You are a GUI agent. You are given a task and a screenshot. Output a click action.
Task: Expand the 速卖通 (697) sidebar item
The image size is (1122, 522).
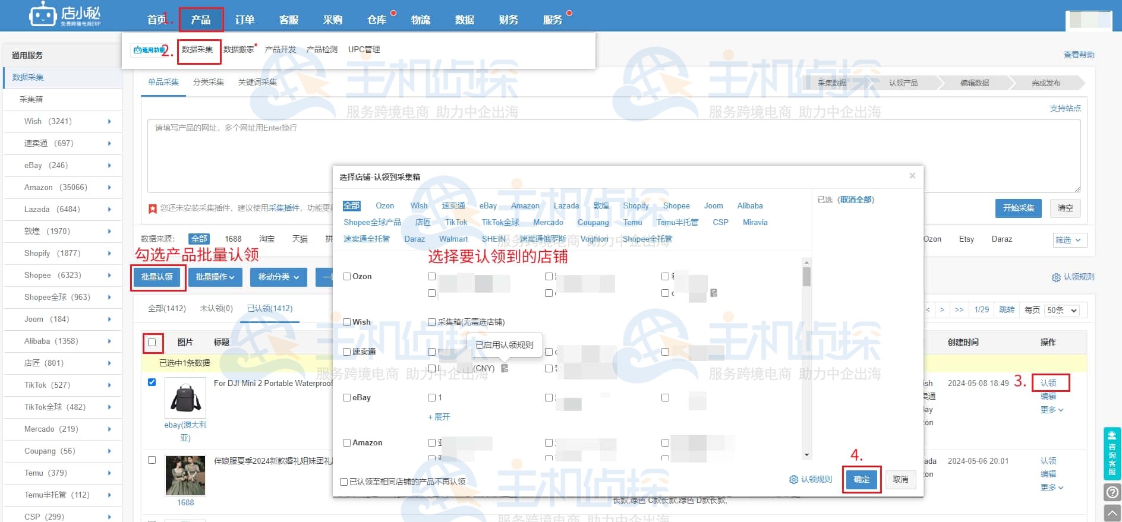click(x=109, y=144)
